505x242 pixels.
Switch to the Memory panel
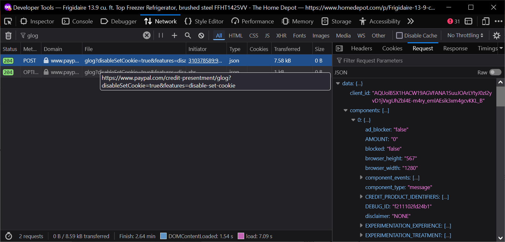pyautogui.click(x=297, y=21)
